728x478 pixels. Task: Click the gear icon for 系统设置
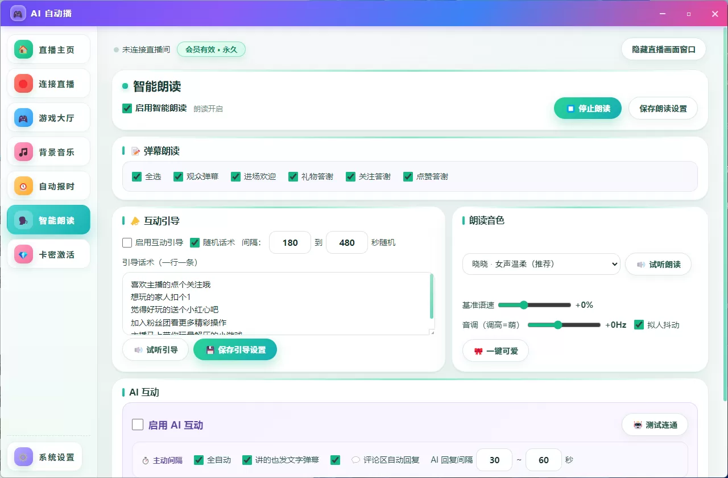point(23,457)
